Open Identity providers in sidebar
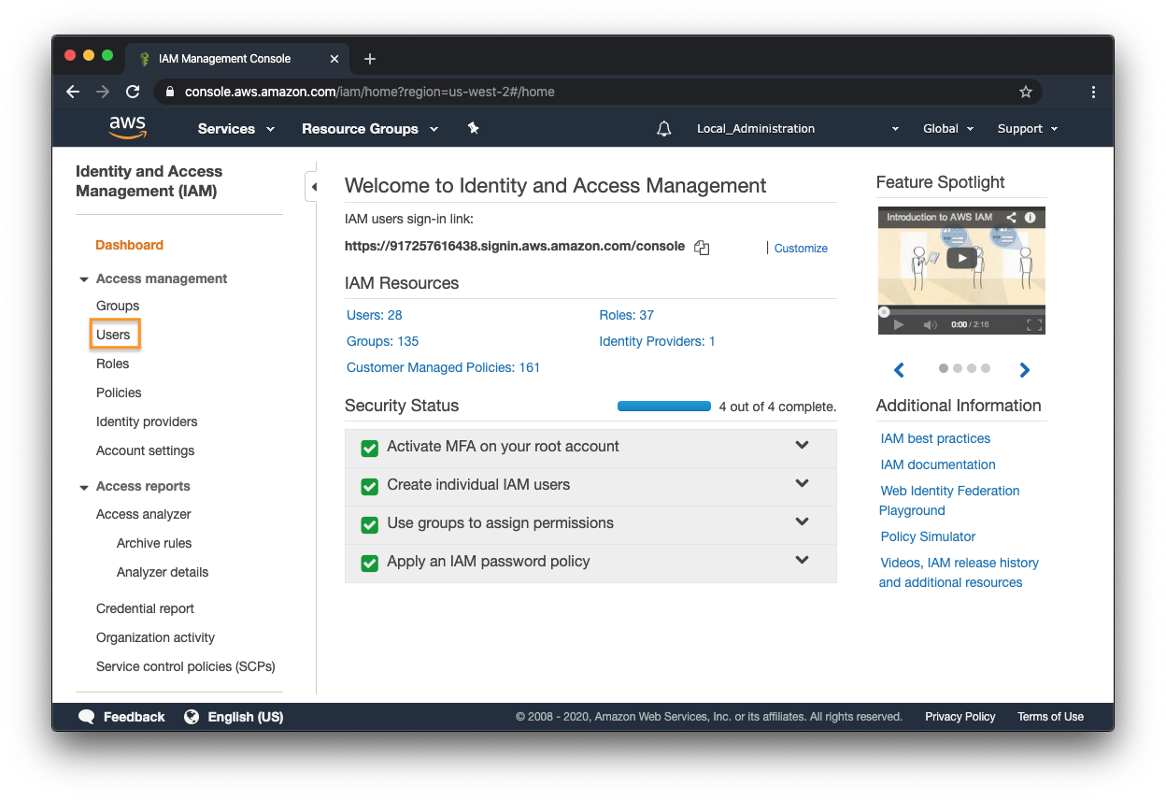Viewport: 1166px width, 800px height. 147,421
